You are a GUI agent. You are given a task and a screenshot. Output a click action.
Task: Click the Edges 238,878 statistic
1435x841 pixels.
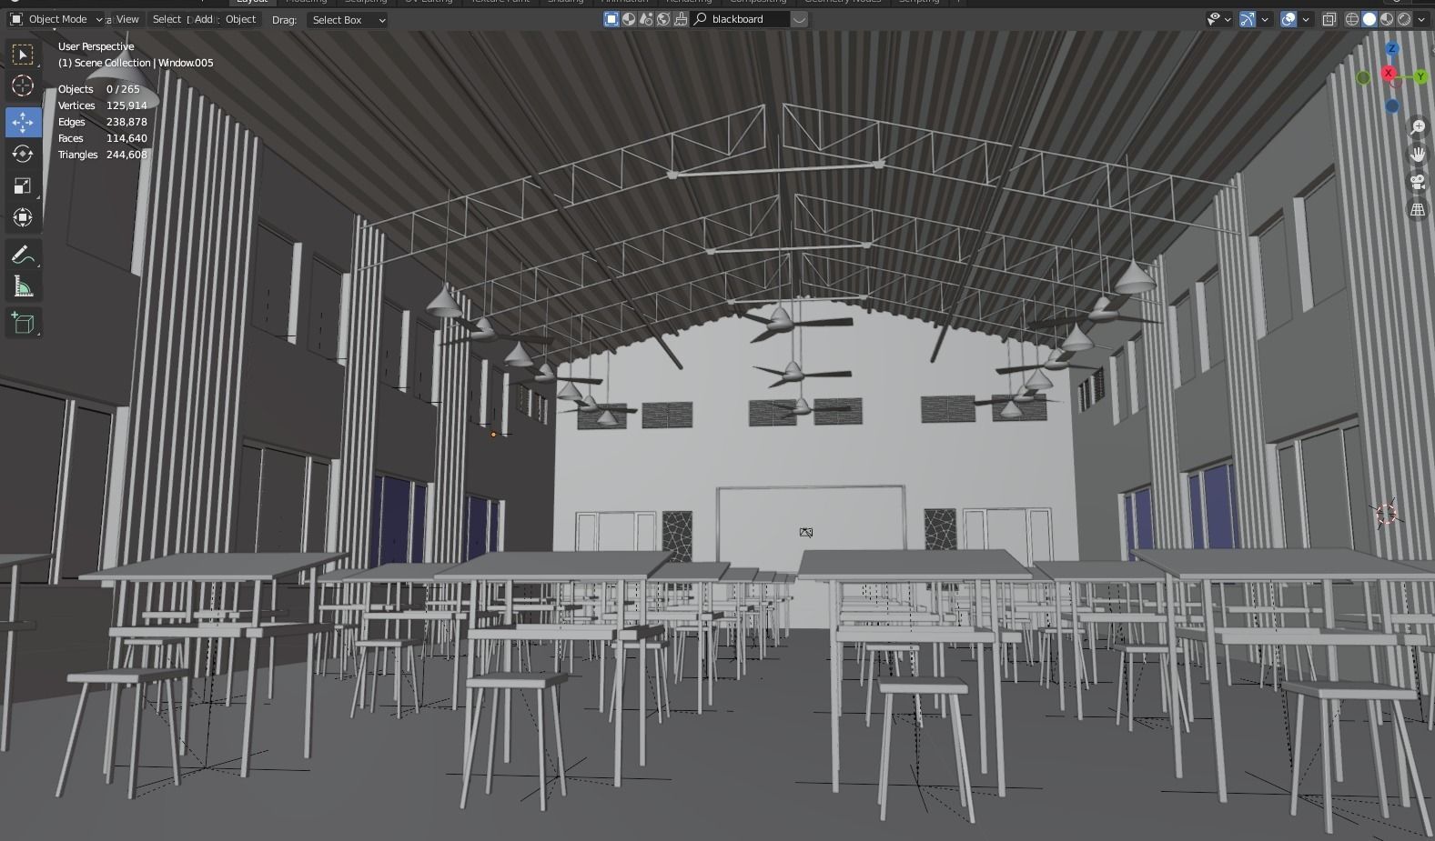pyautogui.click(x=102, y=122)
